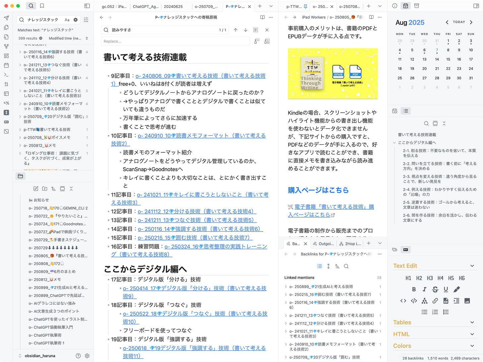Image resolution: width=483 pixels, height=362 pixels.
Task: Select the calendar view icon in right sidebar
Action: pos(406,6)
